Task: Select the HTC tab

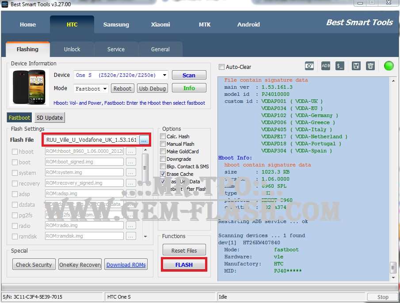Action: (72, 25)
